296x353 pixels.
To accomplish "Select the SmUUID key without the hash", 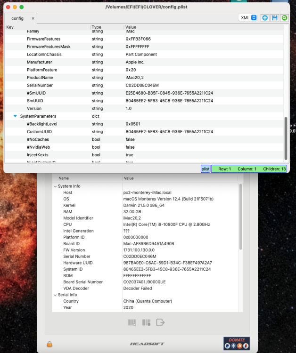I will 35,101.
